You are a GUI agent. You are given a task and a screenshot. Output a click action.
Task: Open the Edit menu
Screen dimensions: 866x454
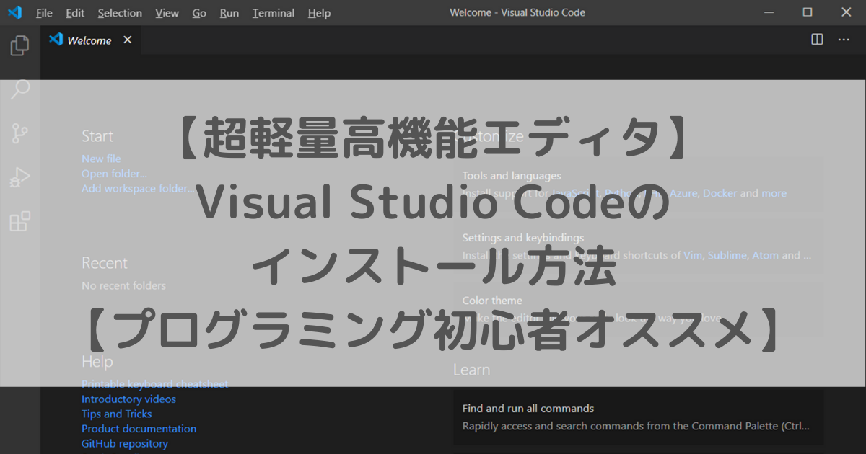[x=75, y=13]
